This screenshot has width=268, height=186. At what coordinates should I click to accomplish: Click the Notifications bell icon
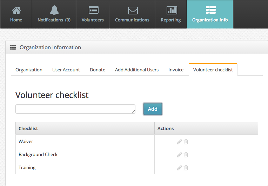54,10
